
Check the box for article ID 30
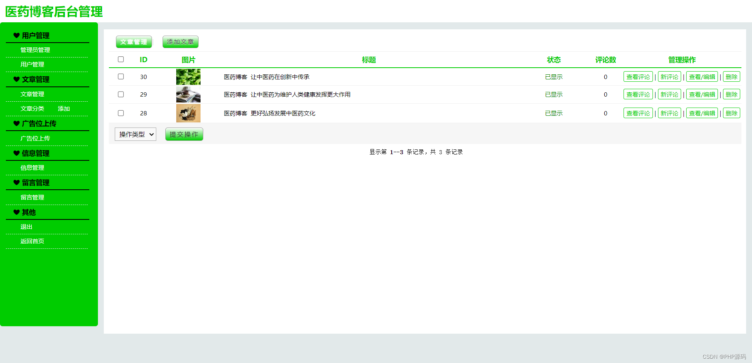(121, 77)
